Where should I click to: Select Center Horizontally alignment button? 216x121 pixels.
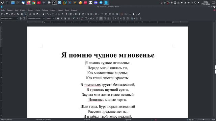(101, 18)
